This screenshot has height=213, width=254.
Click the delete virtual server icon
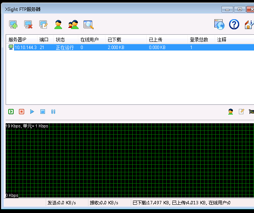28,25
